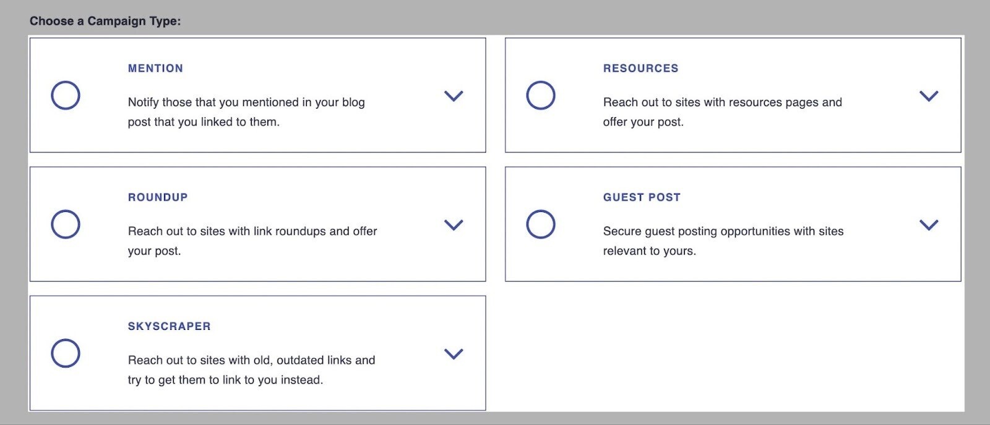Click the RESOURCES heading label

641,68
